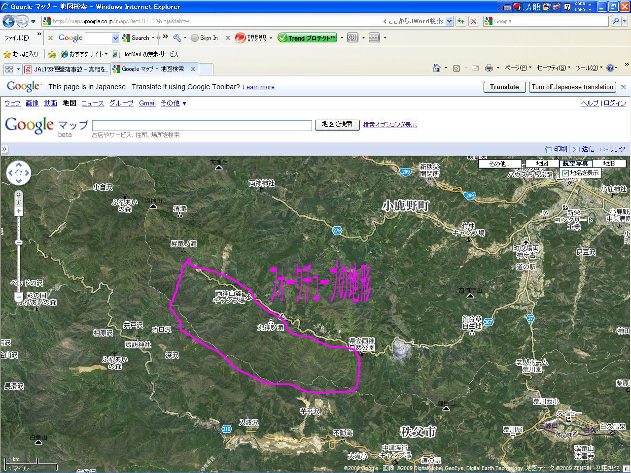Open the Learn more link

point(258,87)
